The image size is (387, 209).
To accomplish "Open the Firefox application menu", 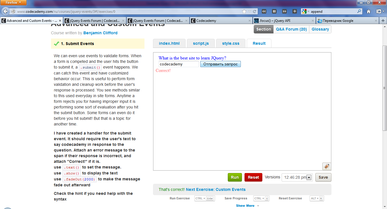I will (13, 3).
